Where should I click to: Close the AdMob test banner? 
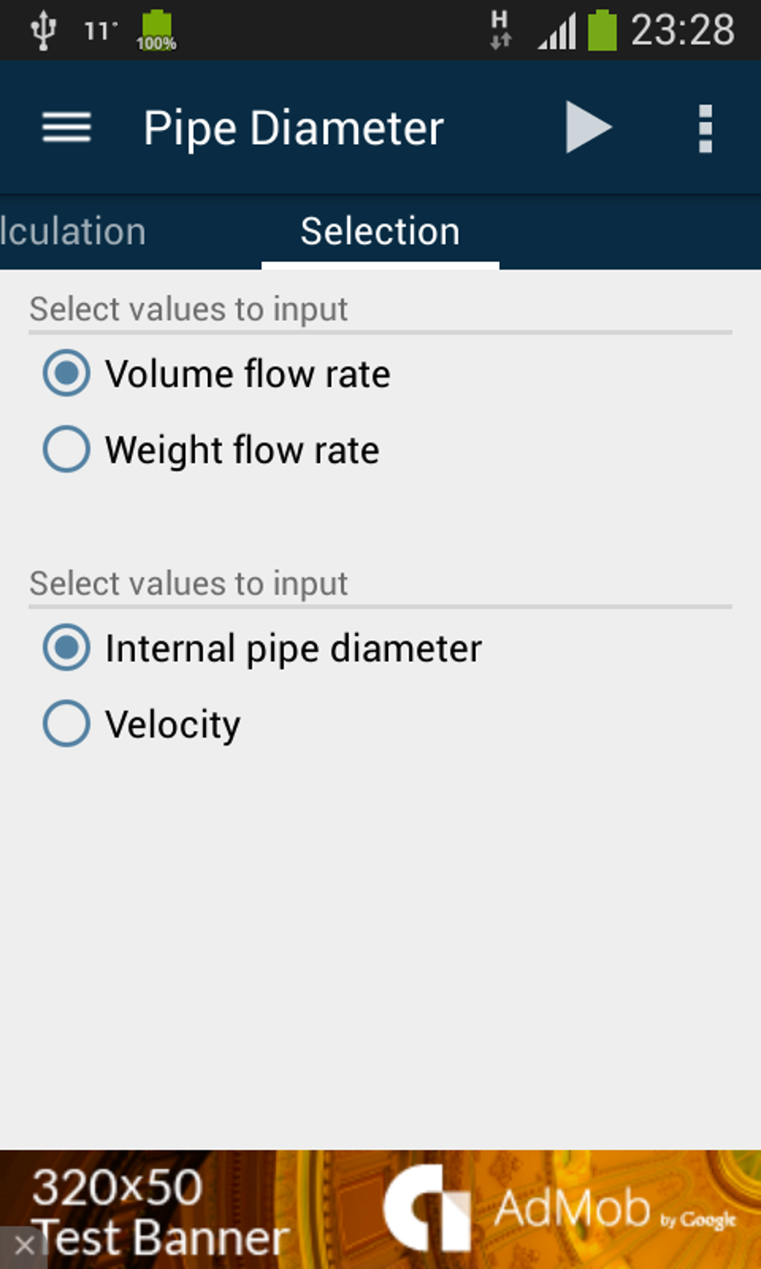click(24, 1245)
